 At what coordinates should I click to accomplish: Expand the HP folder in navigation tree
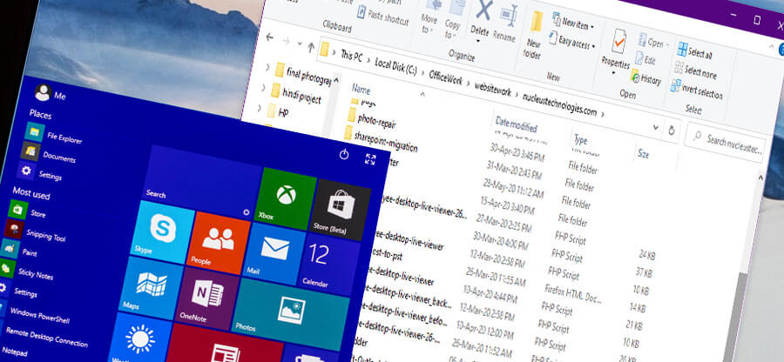point(259,107)
